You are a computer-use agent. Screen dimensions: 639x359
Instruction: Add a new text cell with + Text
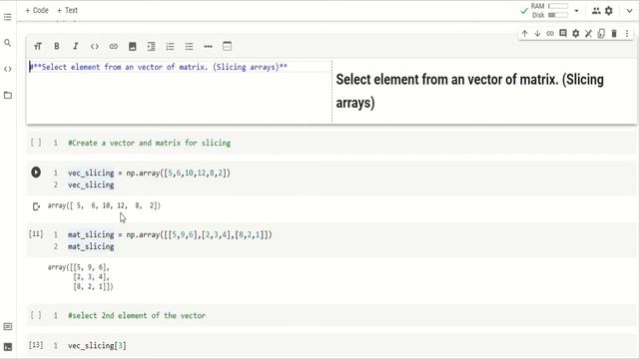coord(67,10)
